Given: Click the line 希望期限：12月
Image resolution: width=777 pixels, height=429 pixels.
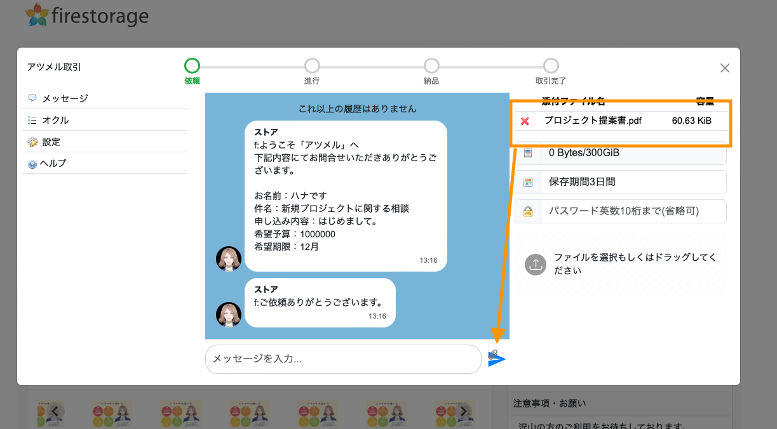Looking at the screenshot, I should pos(287,246).
